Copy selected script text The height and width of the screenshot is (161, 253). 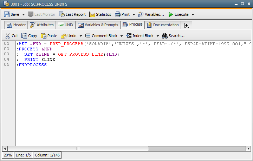pos(24,36)
